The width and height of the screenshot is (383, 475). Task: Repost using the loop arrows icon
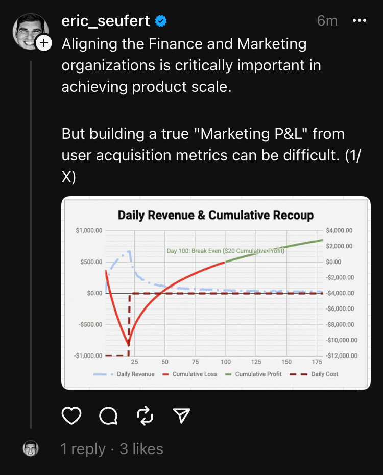[x=145, y=415]
